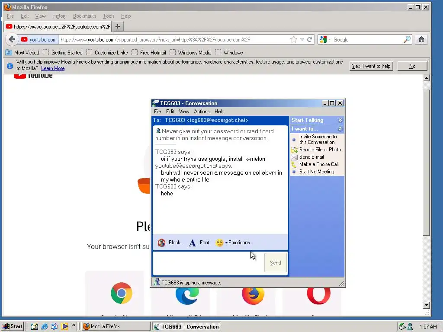Screen dimensions: 443x332
Task: Click scroll up arrow on Firefox scrollbar
Action: click(427, 78)
